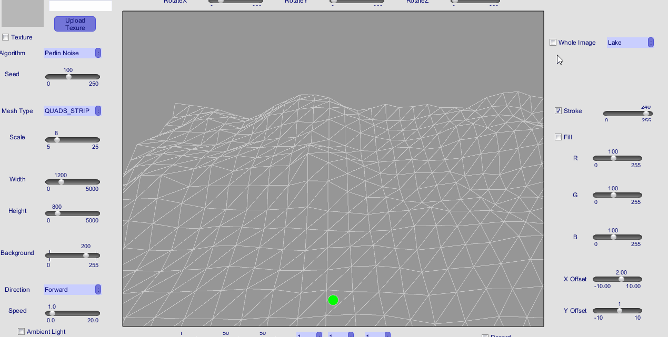
Task: Click the Height slider
Action: pos(73,213)
